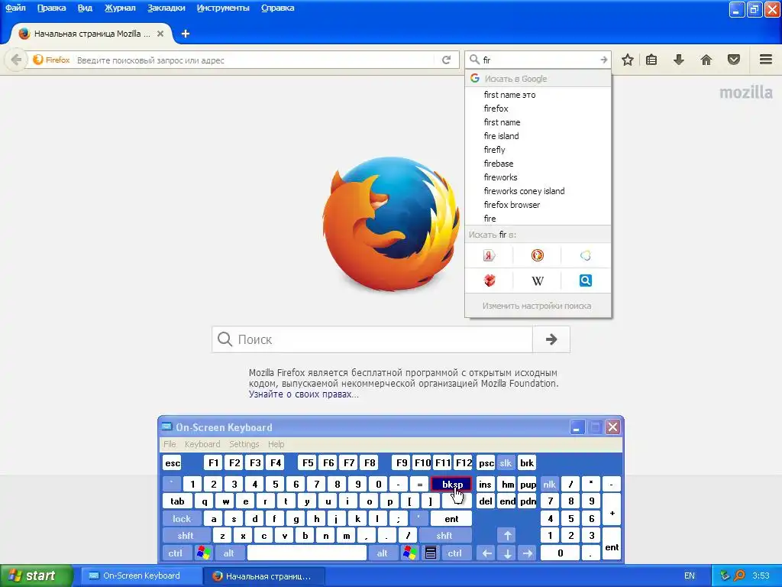
Task: Open a new tab with plus icon
Action: click(x=186, y=34)
